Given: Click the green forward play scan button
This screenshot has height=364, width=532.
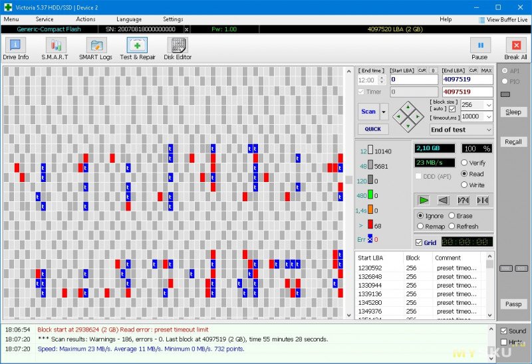Looking at the screenshot, I should (x=424, y=200).
